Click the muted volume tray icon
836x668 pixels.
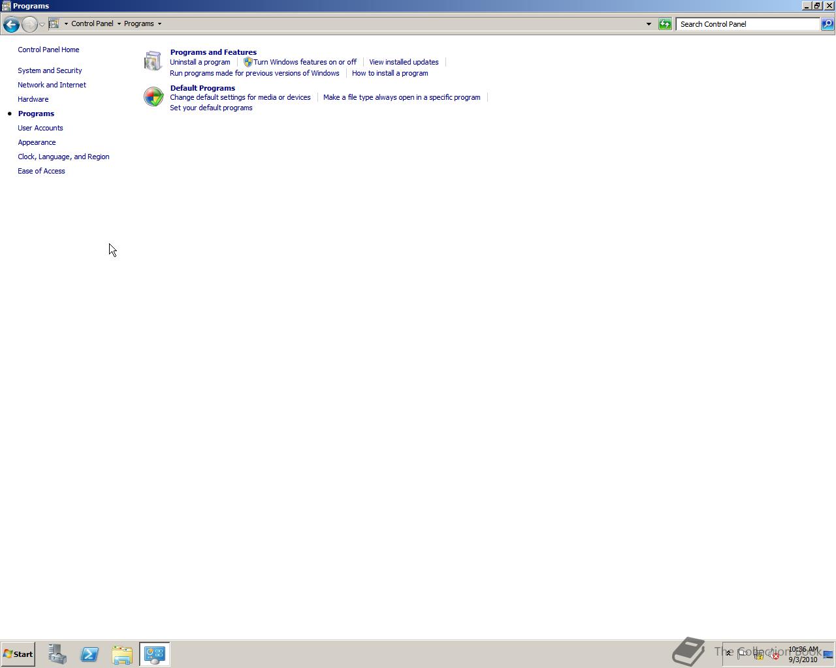pos(774,654)
